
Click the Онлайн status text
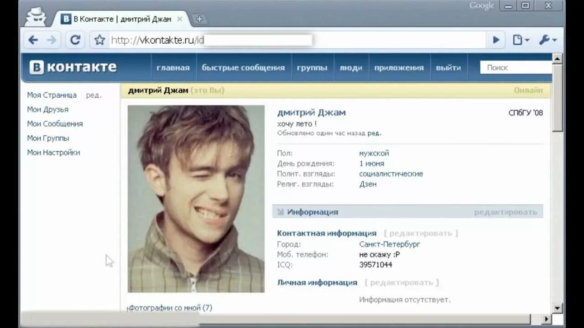528,90
